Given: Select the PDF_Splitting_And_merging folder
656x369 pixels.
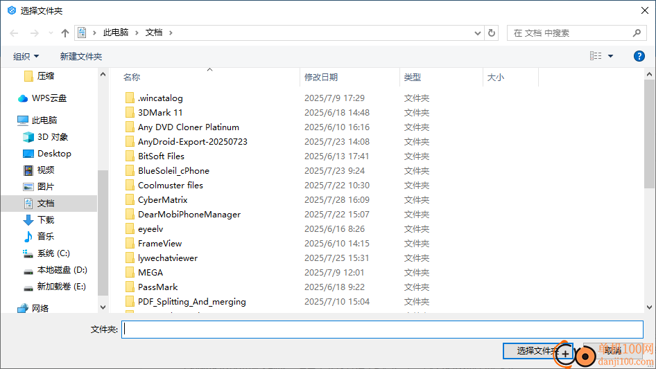Looking at the screenshot, I should coord(191,302).
